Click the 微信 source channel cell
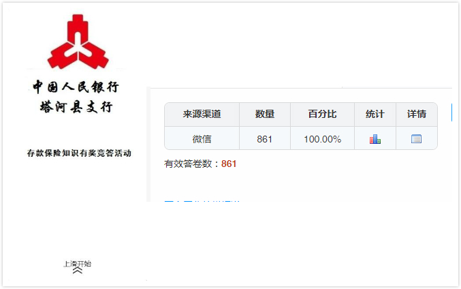The width and height of the screenshot is (461, 289). (202, 138)
